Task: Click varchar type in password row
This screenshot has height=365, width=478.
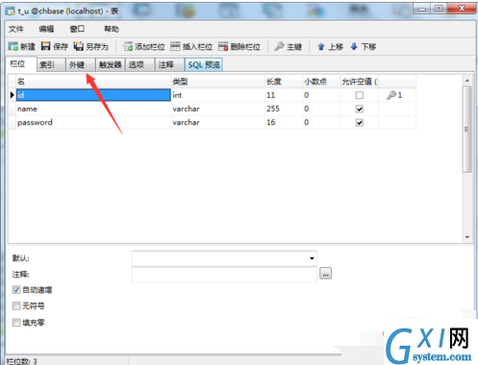Action: pyautogui.click(x=218, y=122)
